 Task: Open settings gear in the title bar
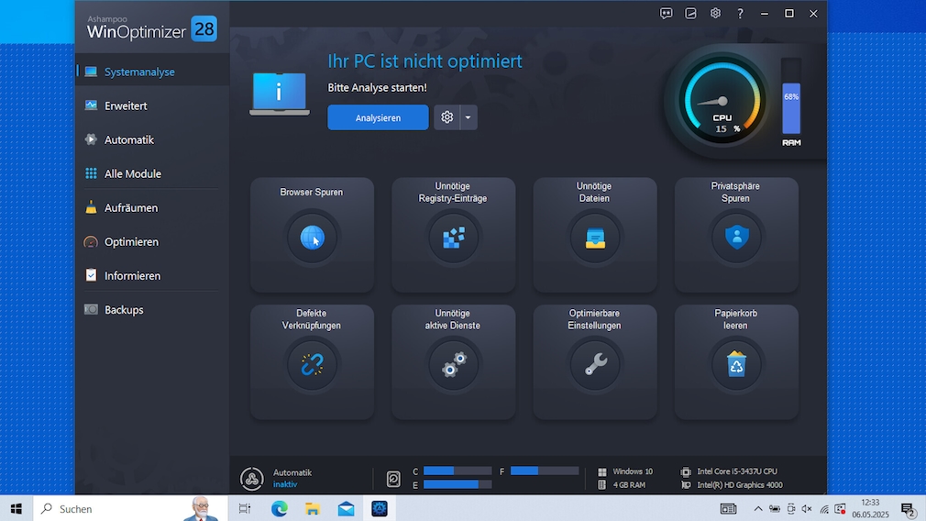715,14
